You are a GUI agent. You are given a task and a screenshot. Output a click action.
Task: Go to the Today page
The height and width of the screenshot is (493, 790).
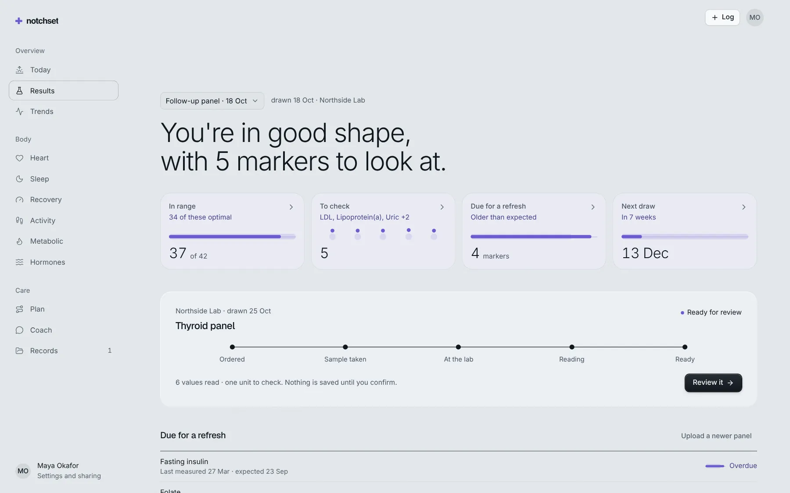pyautogui.click(x=64, y=70)
